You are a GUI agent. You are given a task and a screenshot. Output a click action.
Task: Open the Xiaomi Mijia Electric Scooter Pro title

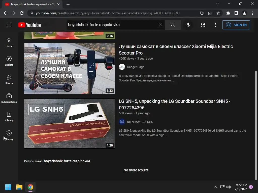176,50
